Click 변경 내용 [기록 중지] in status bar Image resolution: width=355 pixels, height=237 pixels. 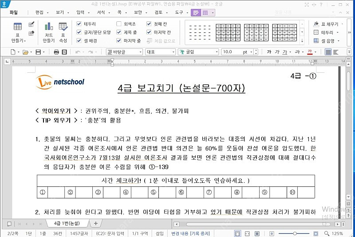tap(190, 233)
